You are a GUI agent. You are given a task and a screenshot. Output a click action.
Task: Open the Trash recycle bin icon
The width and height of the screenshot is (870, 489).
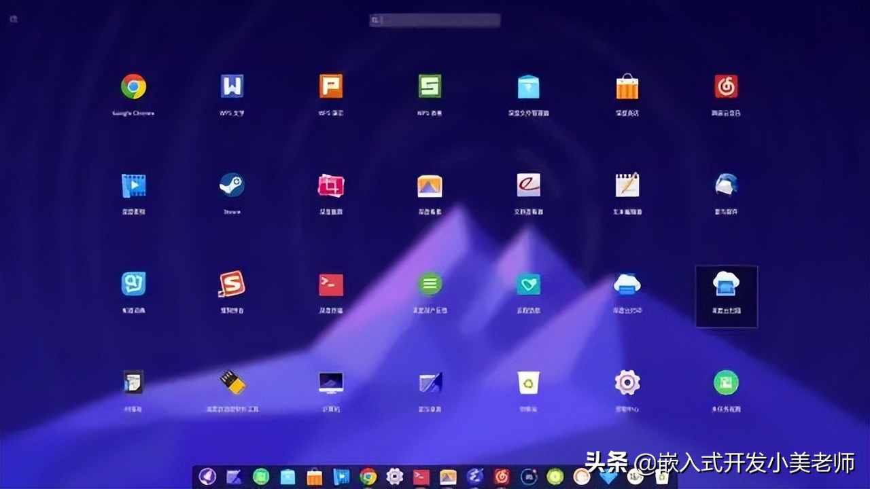click(x=528, y=382)
